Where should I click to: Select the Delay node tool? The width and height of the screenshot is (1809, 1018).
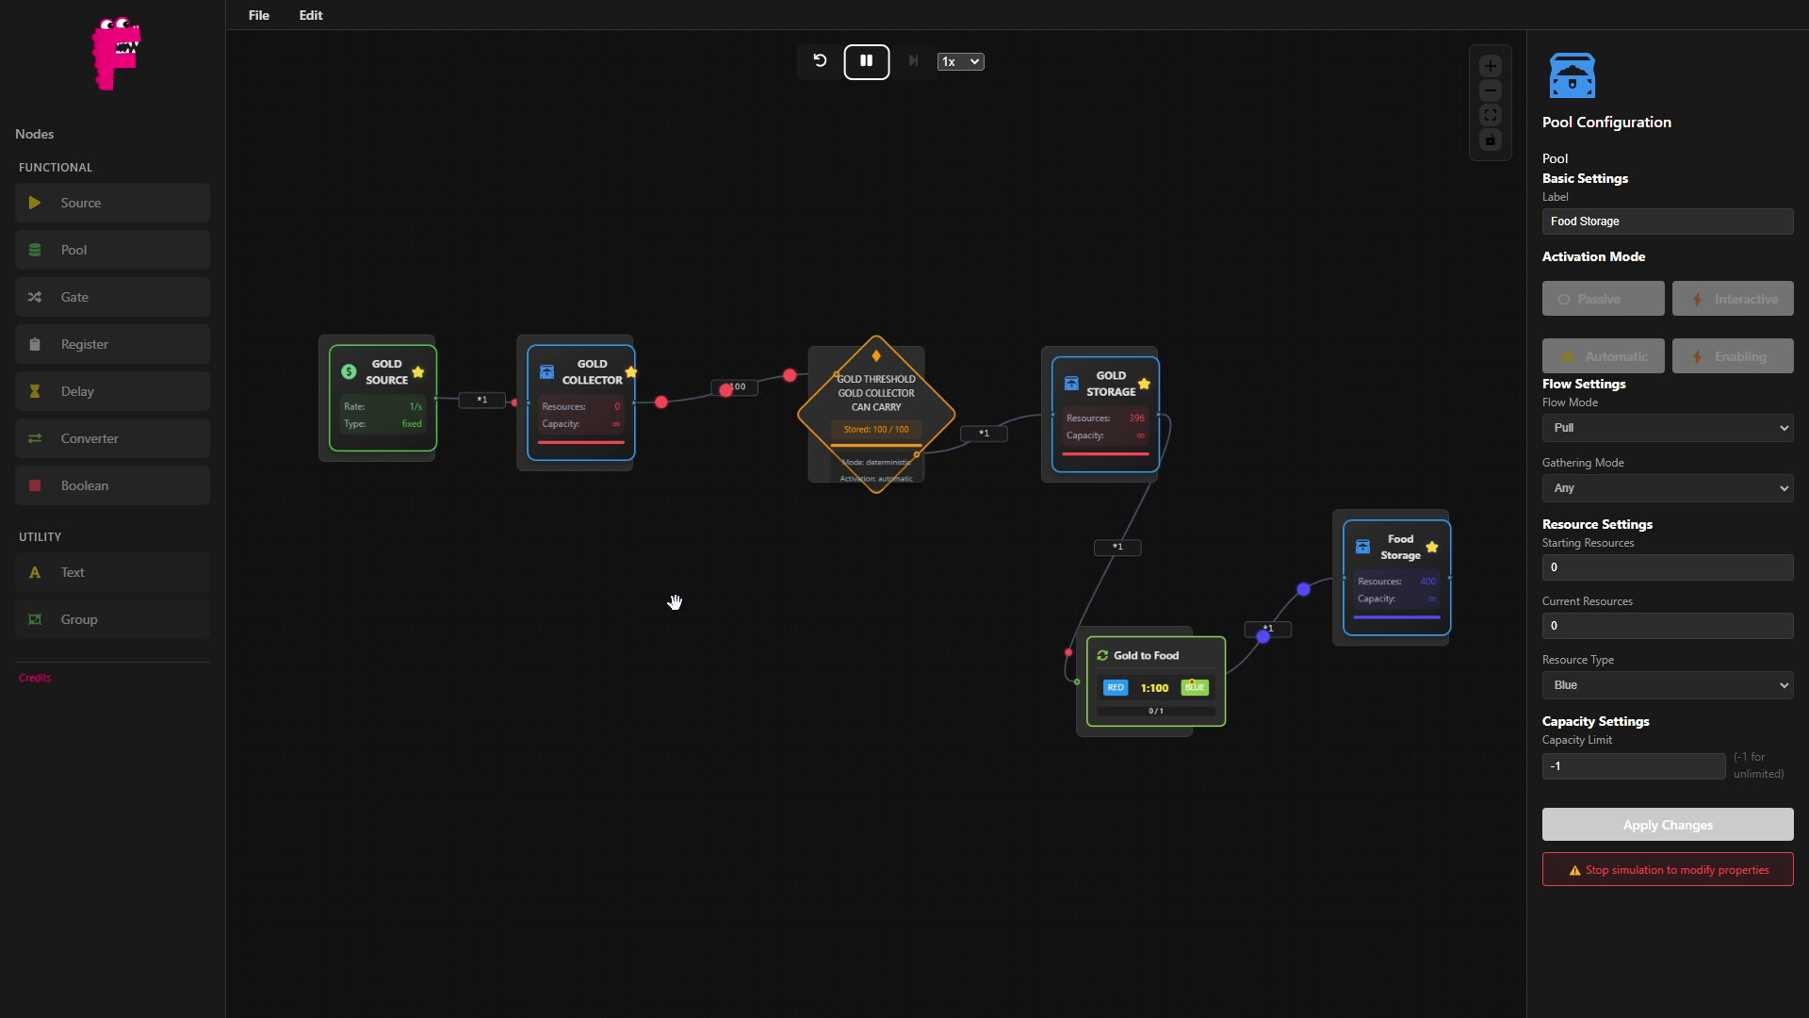(x=112, y=390)
